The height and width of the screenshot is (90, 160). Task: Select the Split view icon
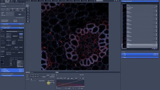click(x=28, y=8)
